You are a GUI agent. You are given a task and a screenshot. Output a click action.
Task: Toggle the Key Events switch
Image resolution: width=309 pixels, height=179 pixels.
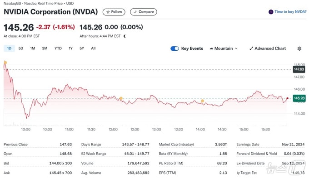tap(174, 48)
